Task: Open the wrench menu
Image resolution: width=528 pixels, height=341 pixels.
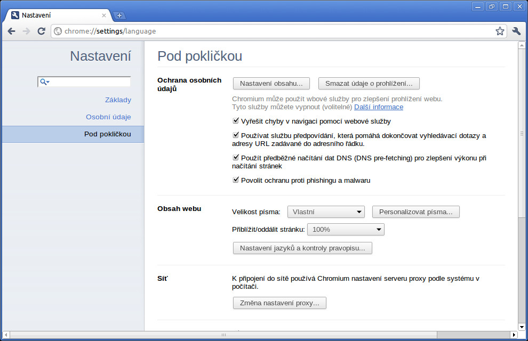Action: coord(516,31)
